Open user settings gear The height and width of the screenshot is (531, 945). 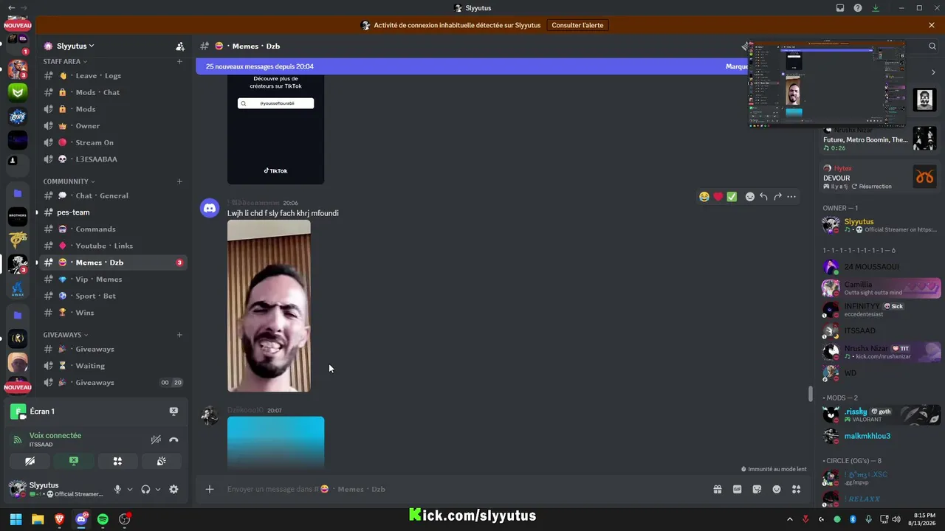point(173,489)
